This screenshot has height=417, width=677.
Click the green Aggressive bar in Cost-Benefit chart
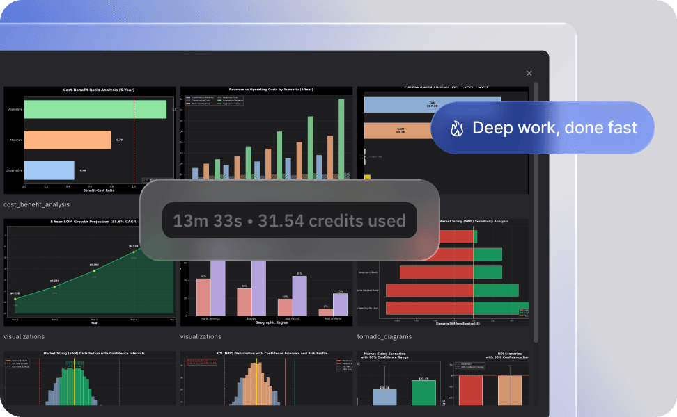tap(95, 109)
